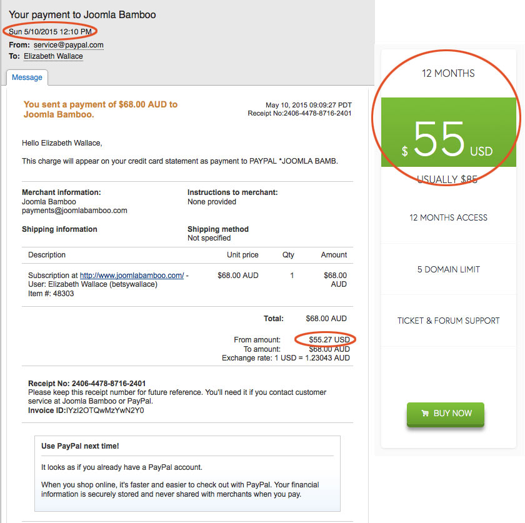Viewport: 525px width, 523px height.
Task: Click the greeting 'Hello Elizabeth Wallace,'
Action: [62, 143]
